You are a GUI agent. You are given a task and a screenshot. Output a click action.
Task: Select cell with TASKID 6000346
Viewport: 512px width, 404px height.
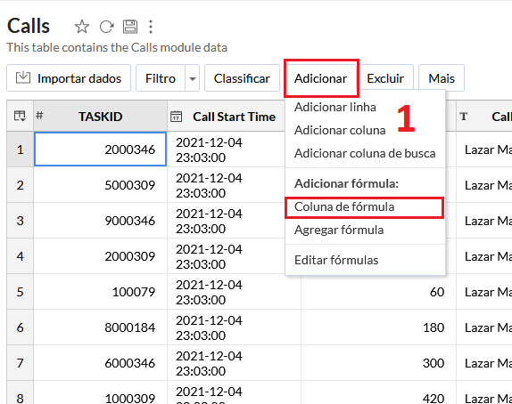tap(100, 363)
